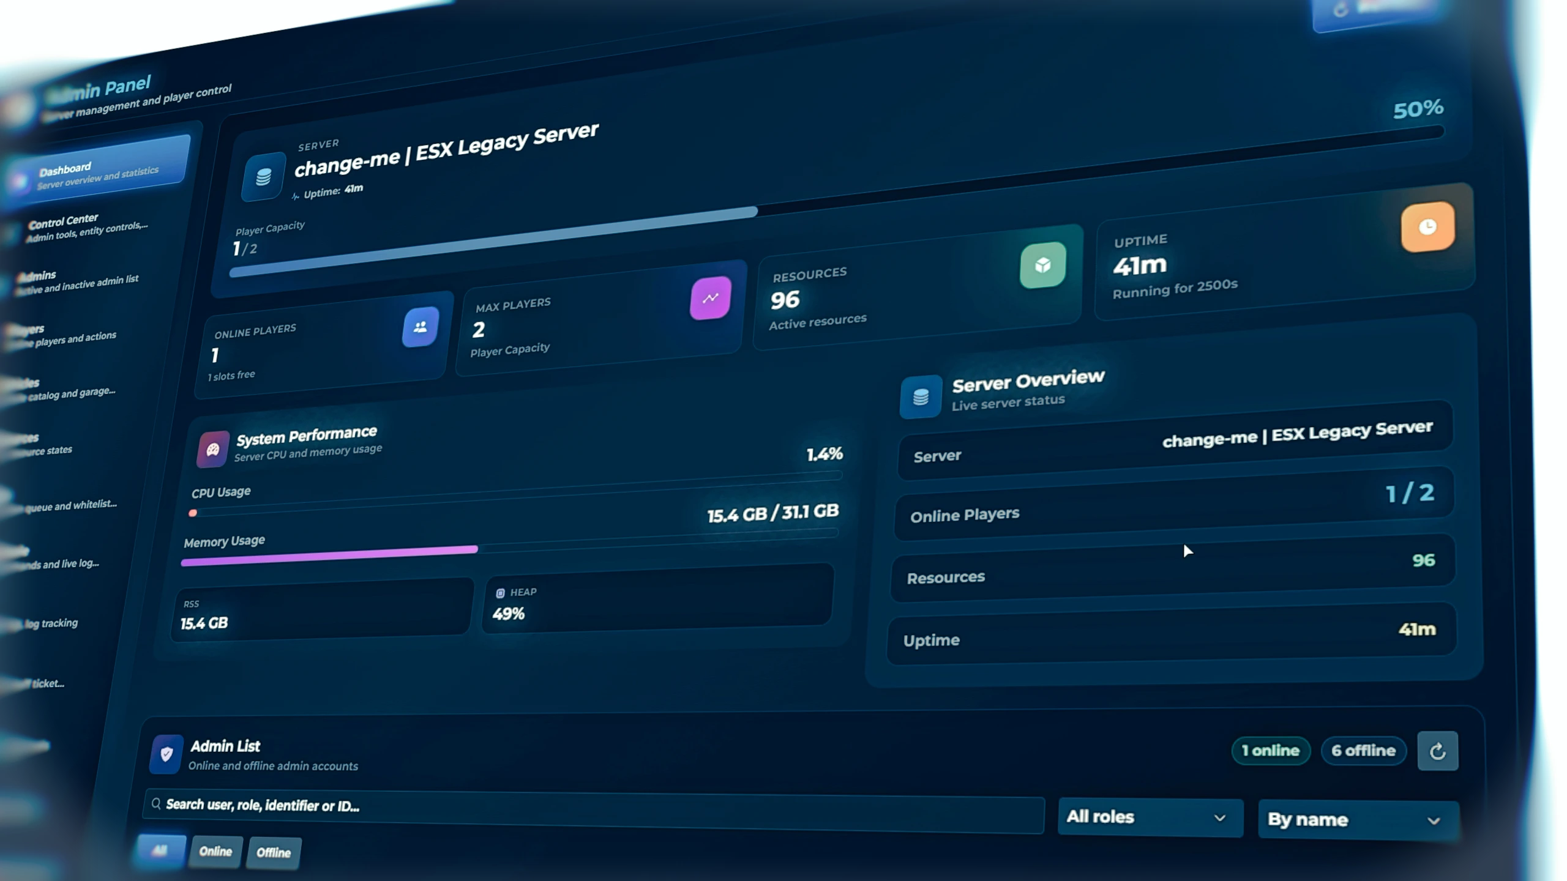Click the purple Max Players chart icon
Viewport: 1567px width, 881px height.
click(x=711, y=298)
